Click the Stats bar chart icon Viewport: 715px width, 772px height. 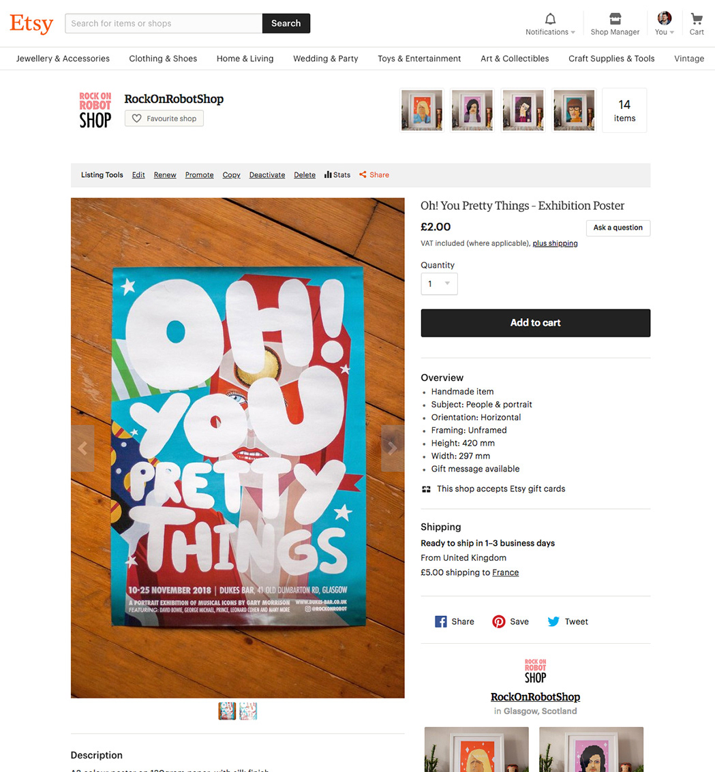[x=327, y=175]
